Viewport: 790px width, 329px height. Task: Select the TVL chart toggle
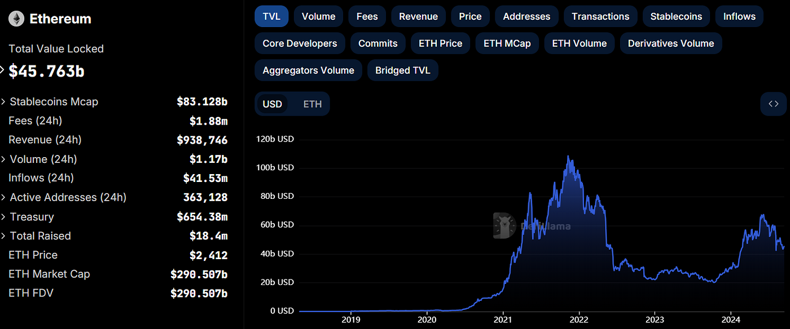[271, 16]
